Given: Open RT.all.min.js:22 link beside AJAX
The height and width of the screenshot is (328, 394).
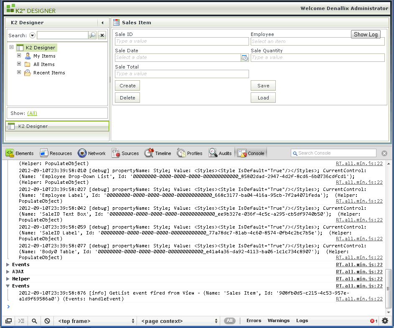Looking at the screenshot, I should [x=359, y=272].
